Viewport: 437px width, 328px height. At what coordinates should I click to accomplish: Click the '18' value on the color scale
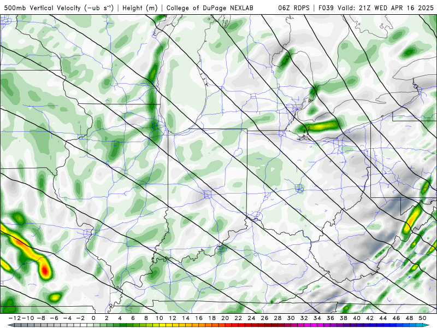(212, 318)
